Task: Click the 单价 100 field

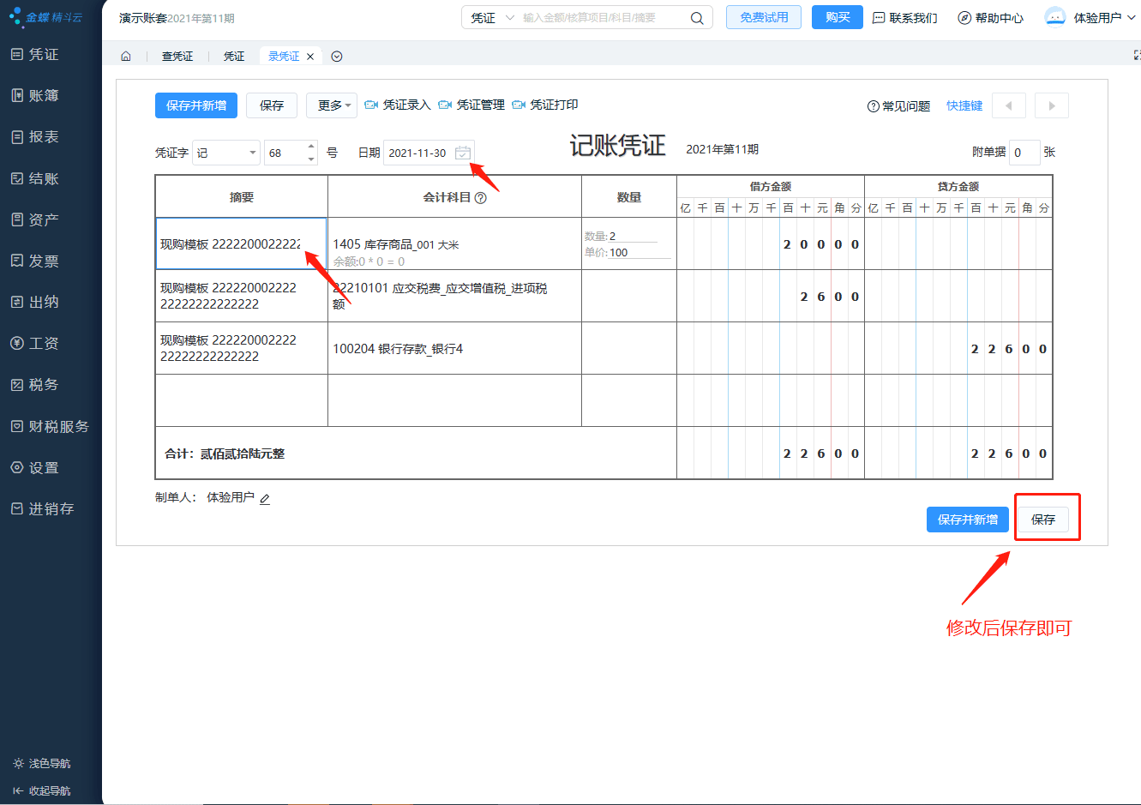Action: (x=640, y=252)
